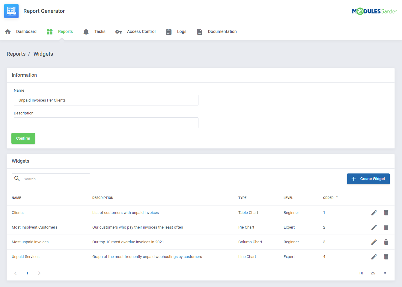Click the ModulesGarden logo

coord(374,11)
